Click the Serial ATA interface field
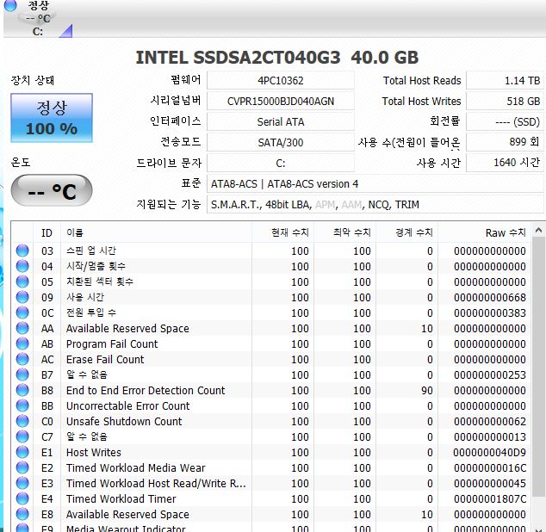The height and width of the screenshot is (532, 546). (280, 121)
